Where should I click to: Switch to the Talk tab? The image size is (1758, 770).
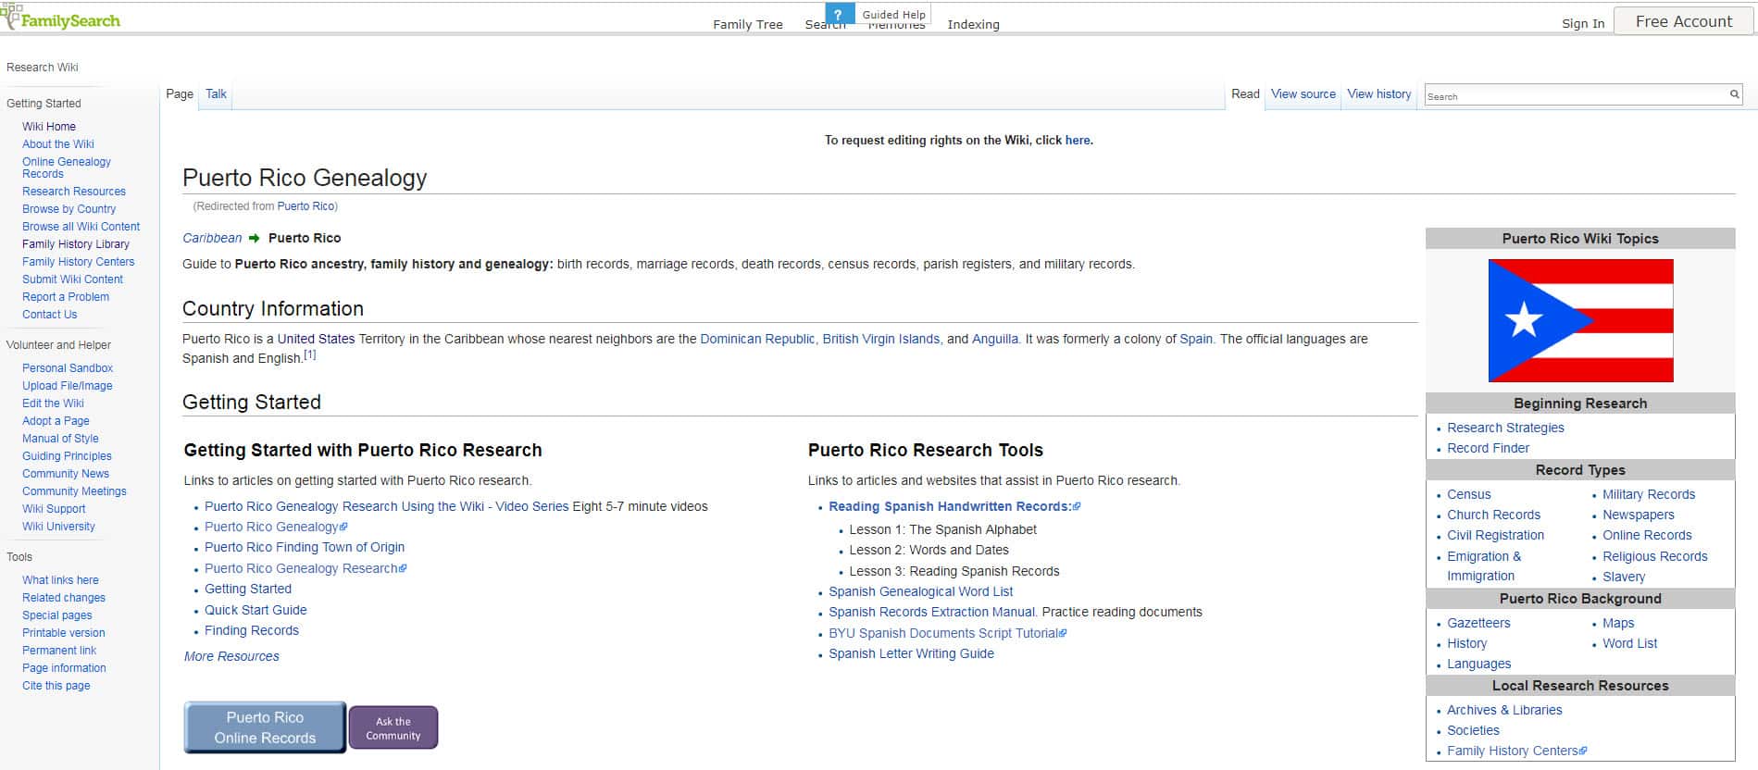pyautogui.click(x=216, y=94)
